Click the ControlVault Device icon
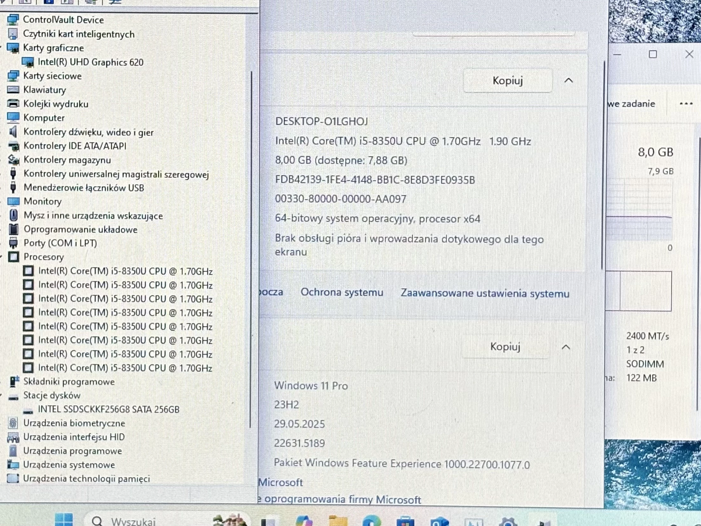The height and width of the screenshot is (526, 701). pos(13,20)
